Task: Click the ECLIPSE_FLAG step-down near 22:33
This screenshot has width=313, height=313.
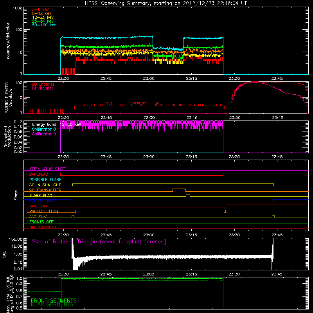Action: (72, 201)
